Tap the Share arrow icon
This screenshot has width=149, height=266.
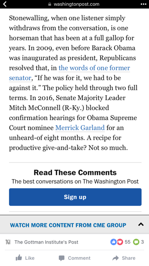click(115, 258)
